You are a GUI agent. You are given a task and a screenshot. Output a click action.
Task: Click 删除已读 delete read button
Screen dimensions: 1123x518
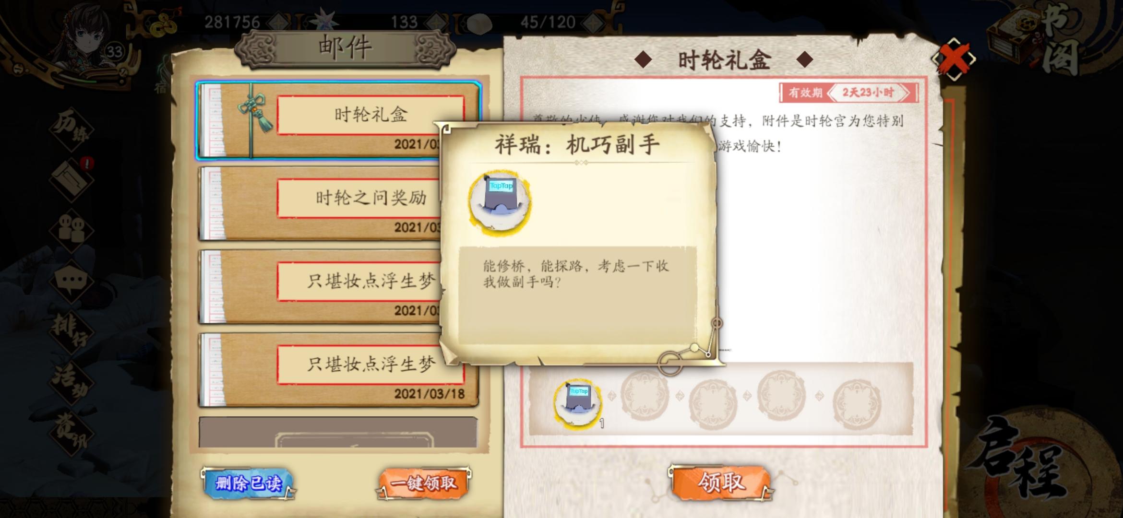coord(248,483)
